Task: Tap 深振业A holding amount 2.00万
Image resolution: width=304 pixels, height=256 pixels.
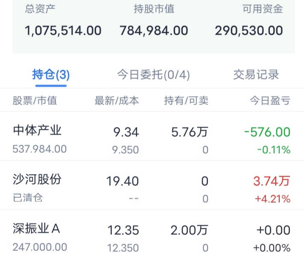Action: tap(190, 230)
